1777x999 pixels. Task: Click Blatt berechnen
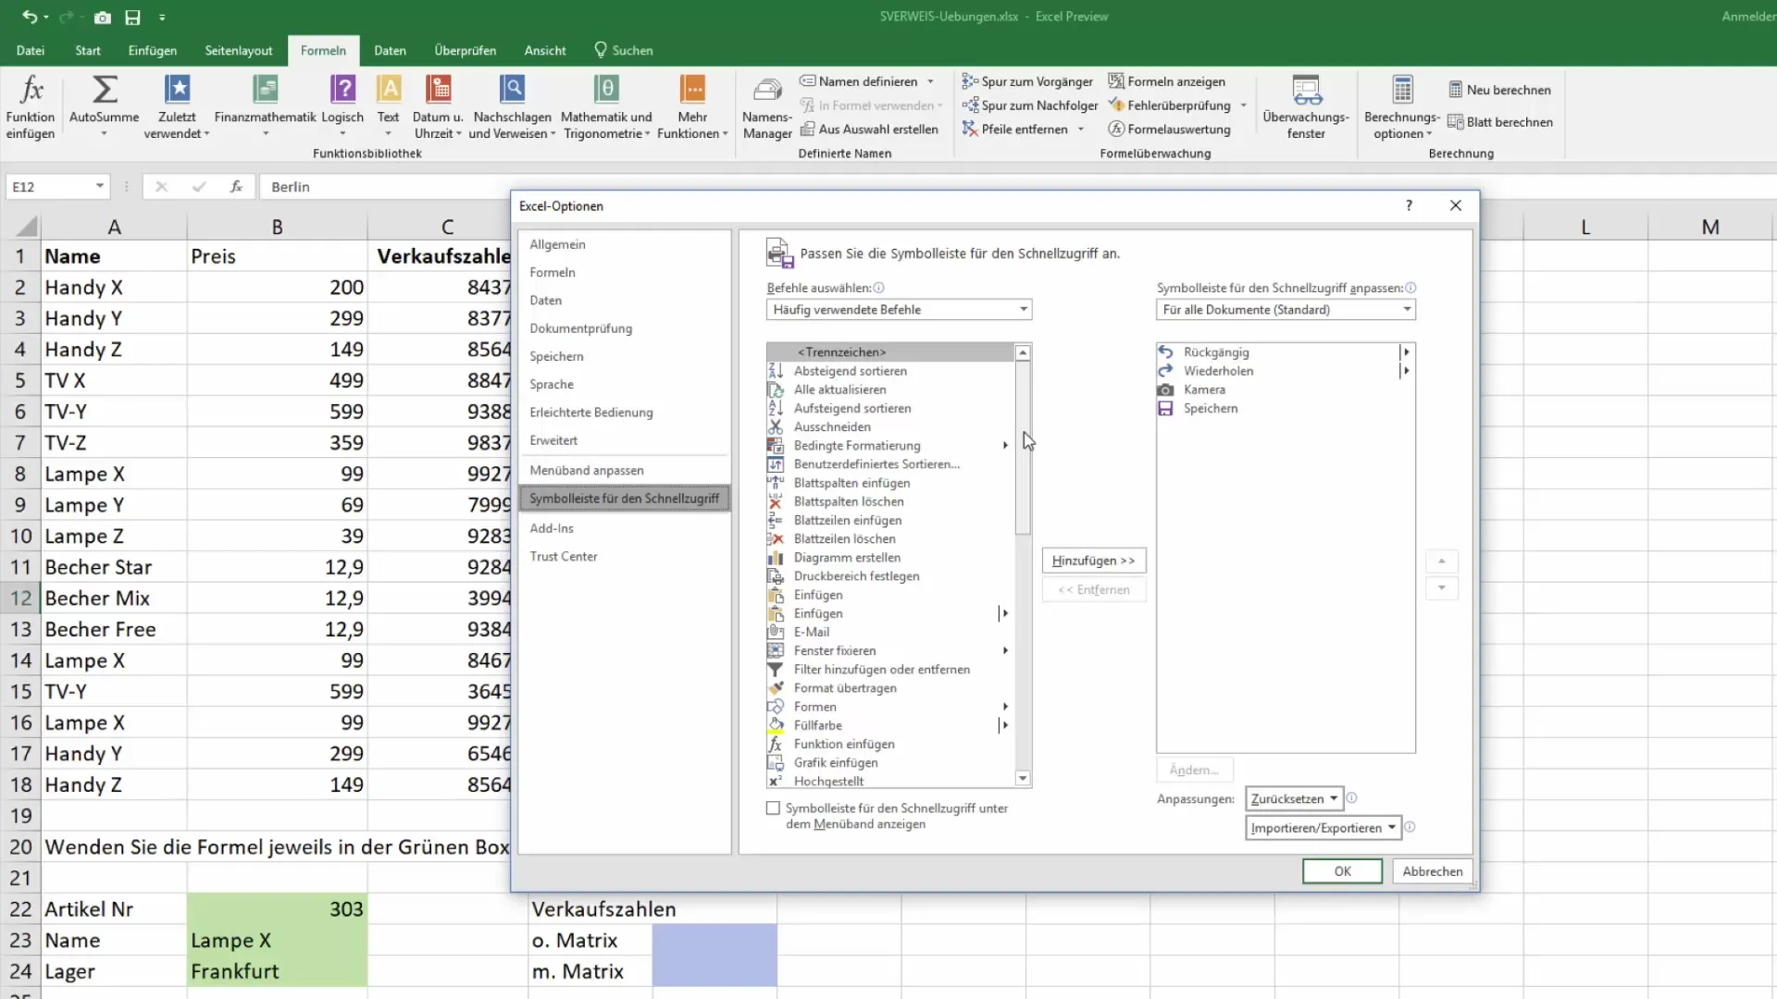1500,122
